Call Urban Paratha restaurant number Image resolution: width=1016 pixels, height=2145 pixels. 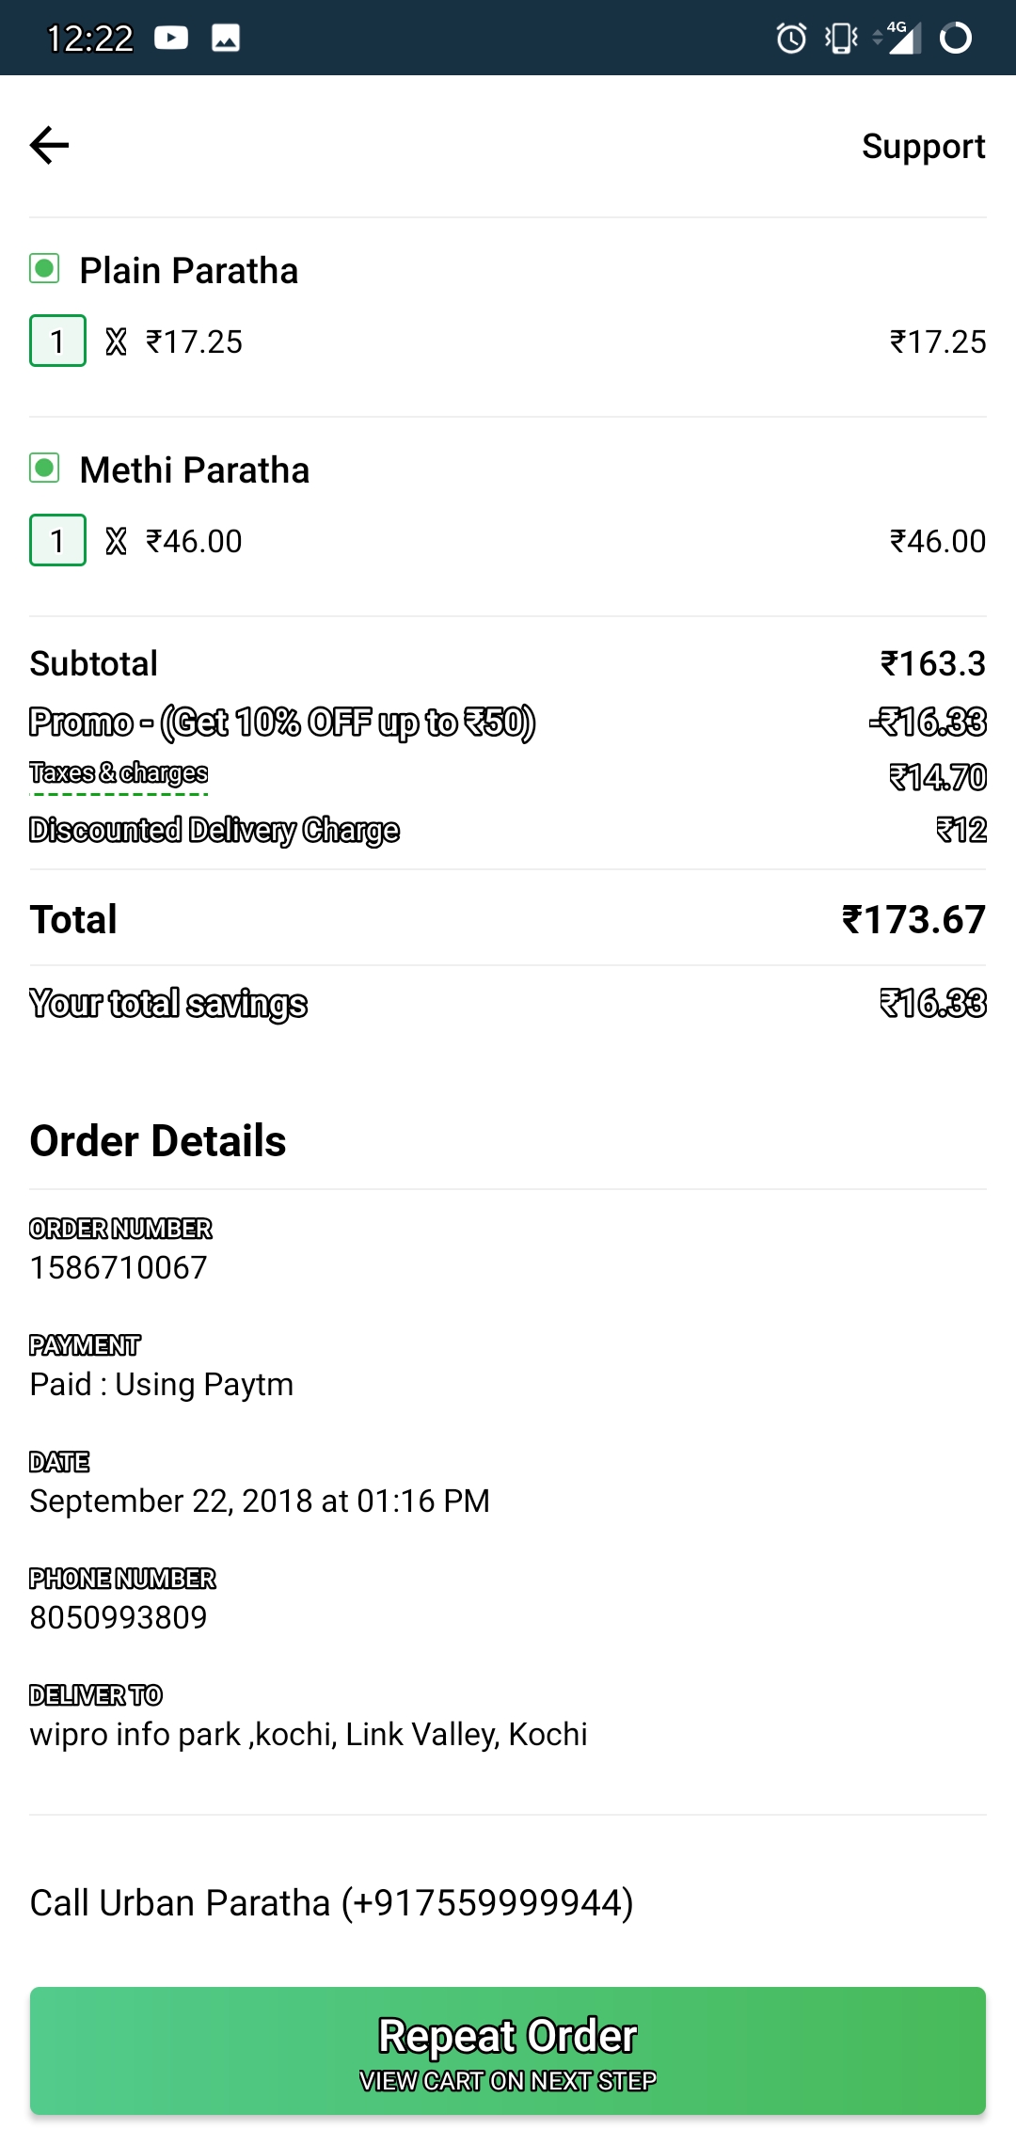coord(331,1902)
